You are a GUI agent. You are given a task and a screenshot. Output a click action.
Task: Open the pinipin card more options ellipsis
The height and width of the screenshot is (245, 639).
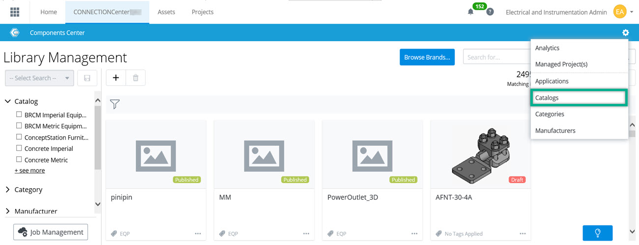198,234
